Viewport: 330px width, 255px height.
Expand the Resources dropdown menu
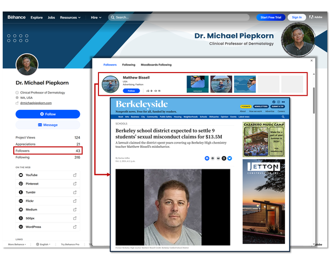pyautogui.click(x=70, y=18)
